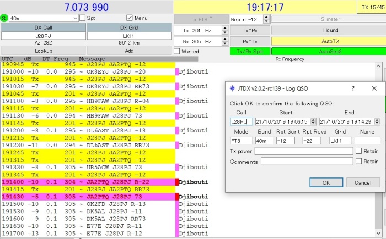Click the Band field showing 40m

pos(264,141)
